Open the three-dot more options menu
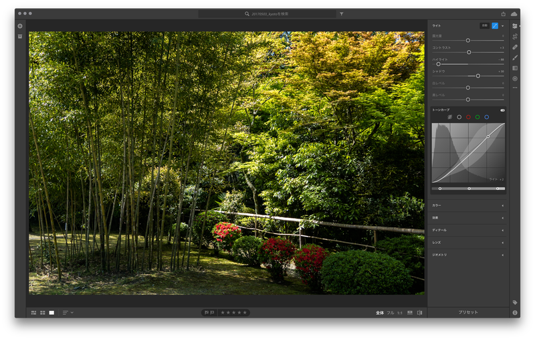Viewport: 535px width, 339px height. coord(515,88)
